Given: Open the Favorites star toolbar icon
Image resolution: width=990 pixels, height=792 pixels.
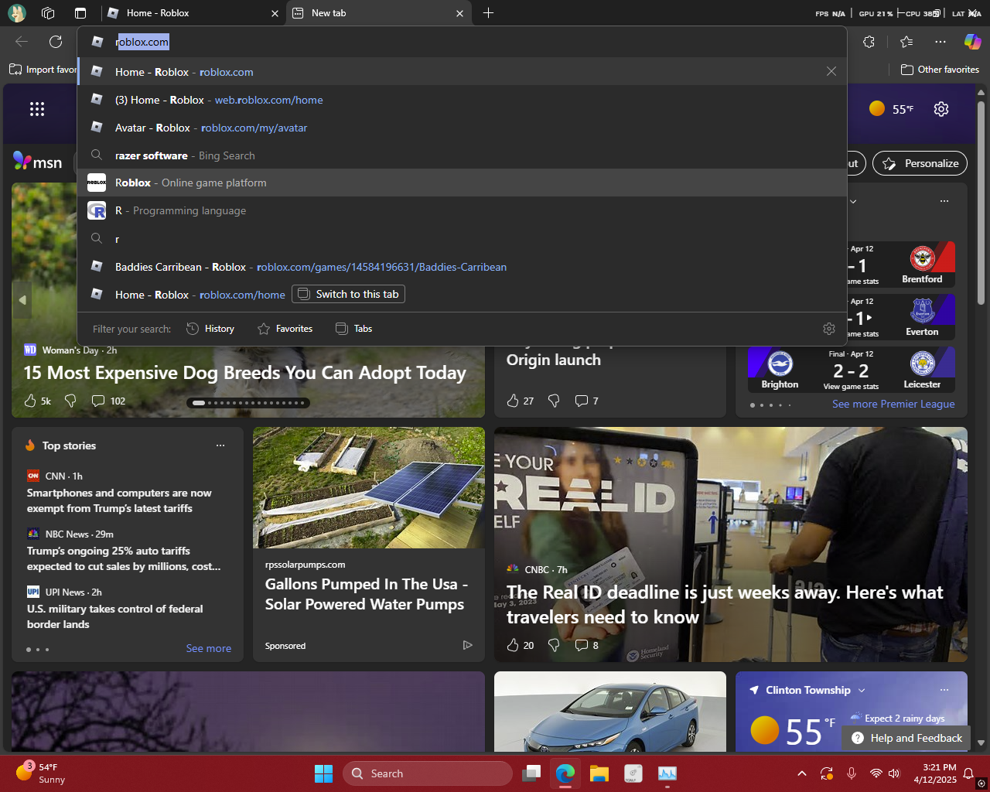Looking at the screenshot, I should (906, 42).
